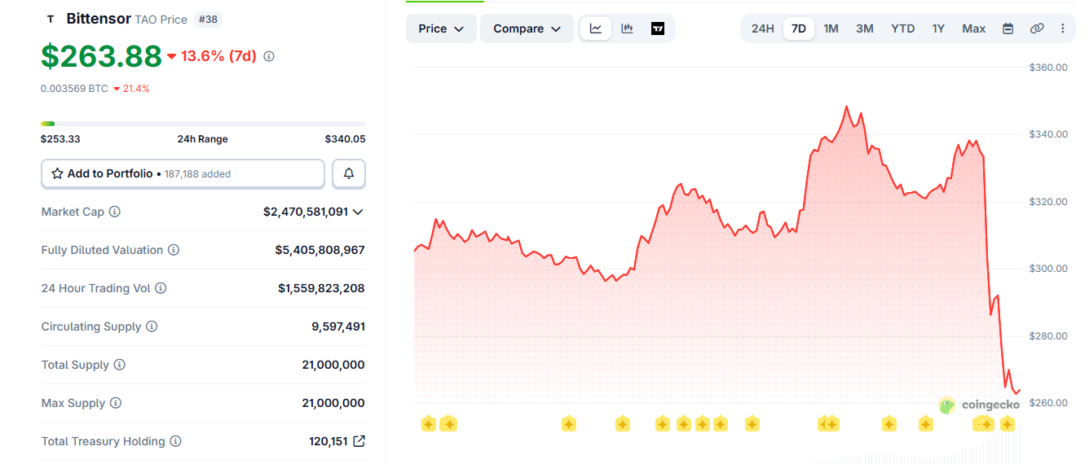Image resolution: width=1089 pixels, height=464 pixels.
Task: Click the first news marker on chart timeline
Action: tap(428, 423)
